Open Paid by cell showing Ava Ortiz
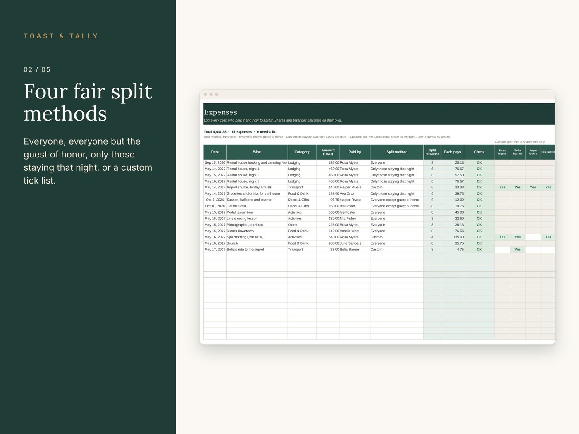 [x=354, y=194]
